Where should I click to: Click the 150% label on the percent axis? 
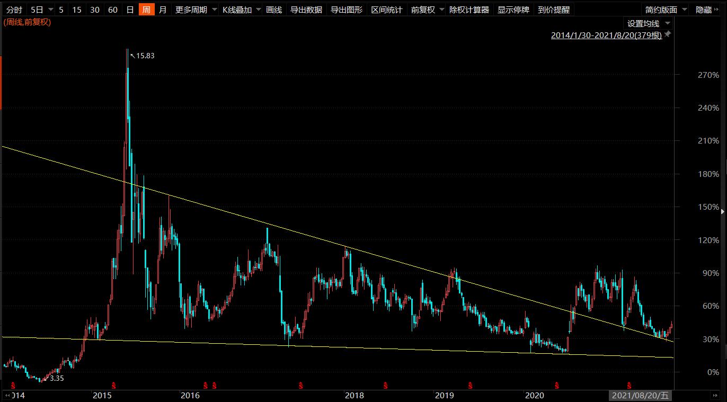click(708, 207)
